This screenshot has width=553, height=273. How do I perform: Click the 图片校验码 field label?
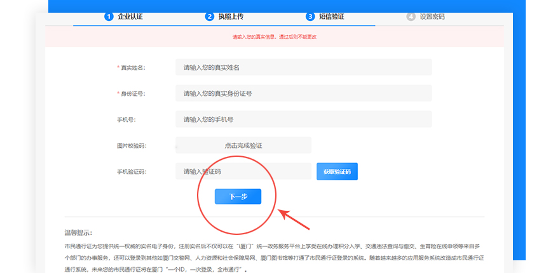[x=131, y=146]
